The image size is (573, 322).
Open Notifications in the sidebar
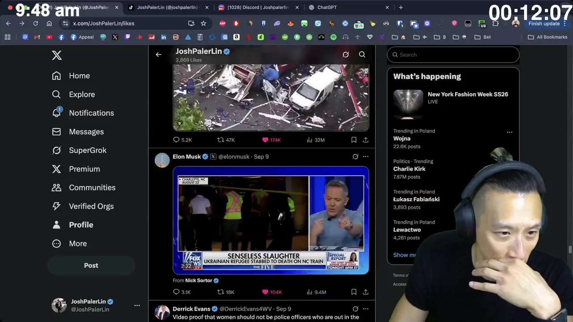[x=83, y=113]
